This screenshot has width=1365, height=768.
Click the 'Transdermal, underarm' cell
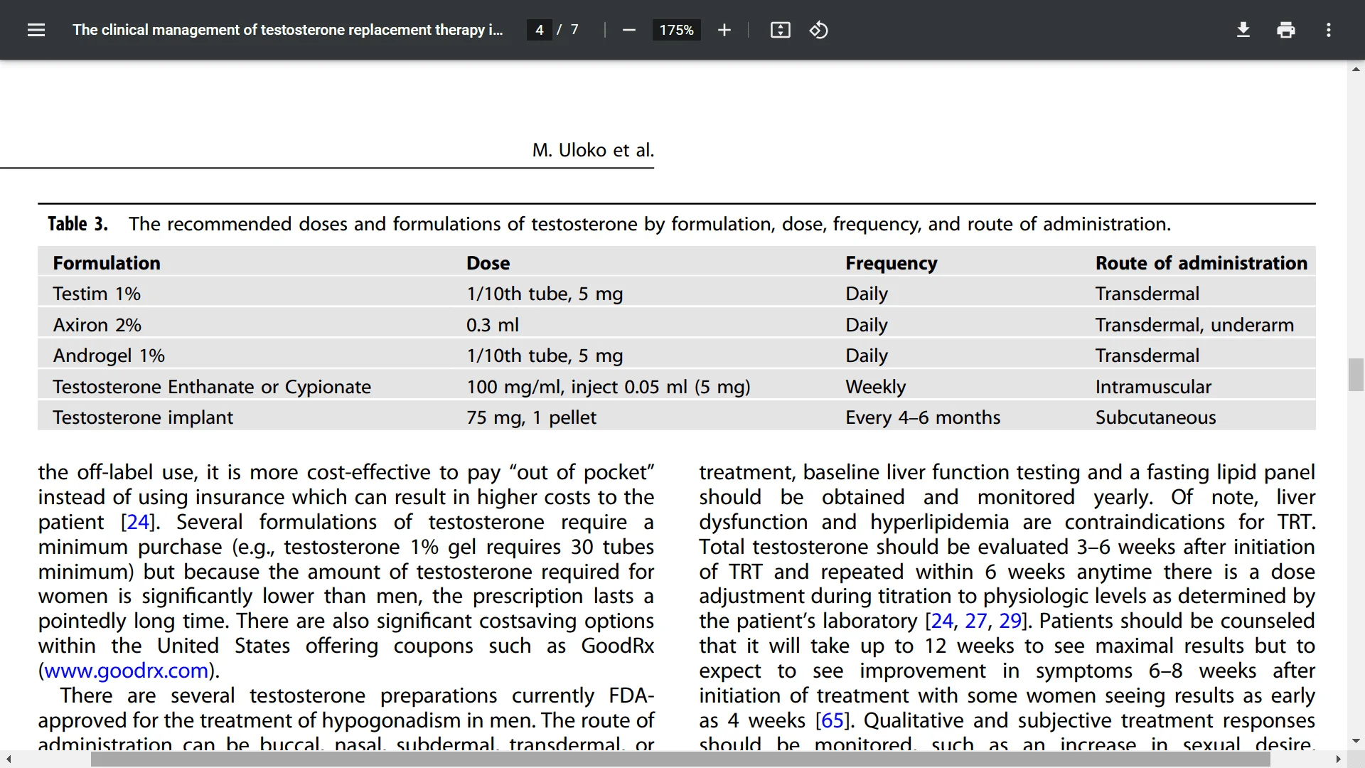click(1194, 325)
